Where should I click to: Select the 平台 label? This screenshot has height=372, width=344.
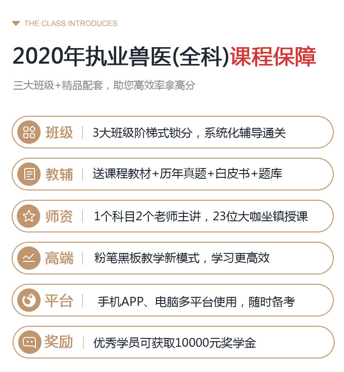click(59, 300)
